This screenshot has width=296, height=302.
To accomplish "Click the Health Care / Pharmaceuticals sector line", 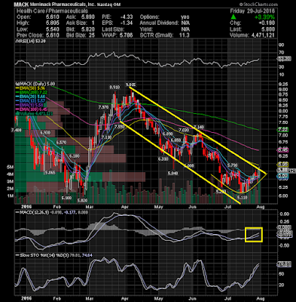I will [x=52, y=11].
